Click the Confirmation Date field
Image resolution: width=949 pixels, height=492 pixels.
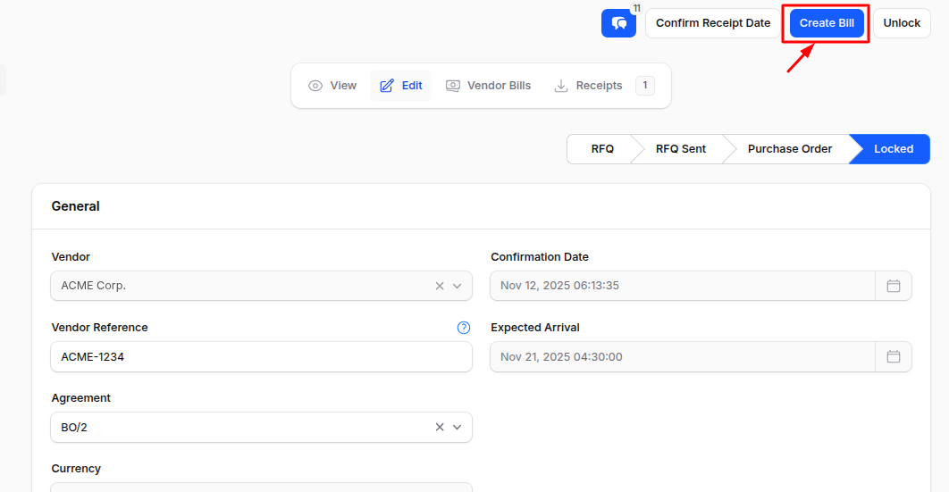(x=683, y=286)
